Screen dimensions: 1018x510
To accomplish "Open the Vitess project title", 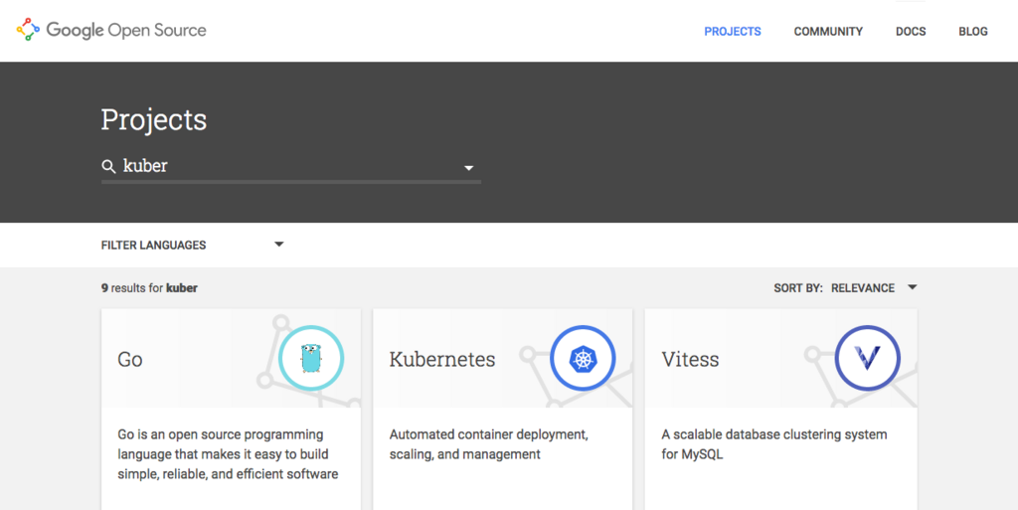I will pos(690,360).
